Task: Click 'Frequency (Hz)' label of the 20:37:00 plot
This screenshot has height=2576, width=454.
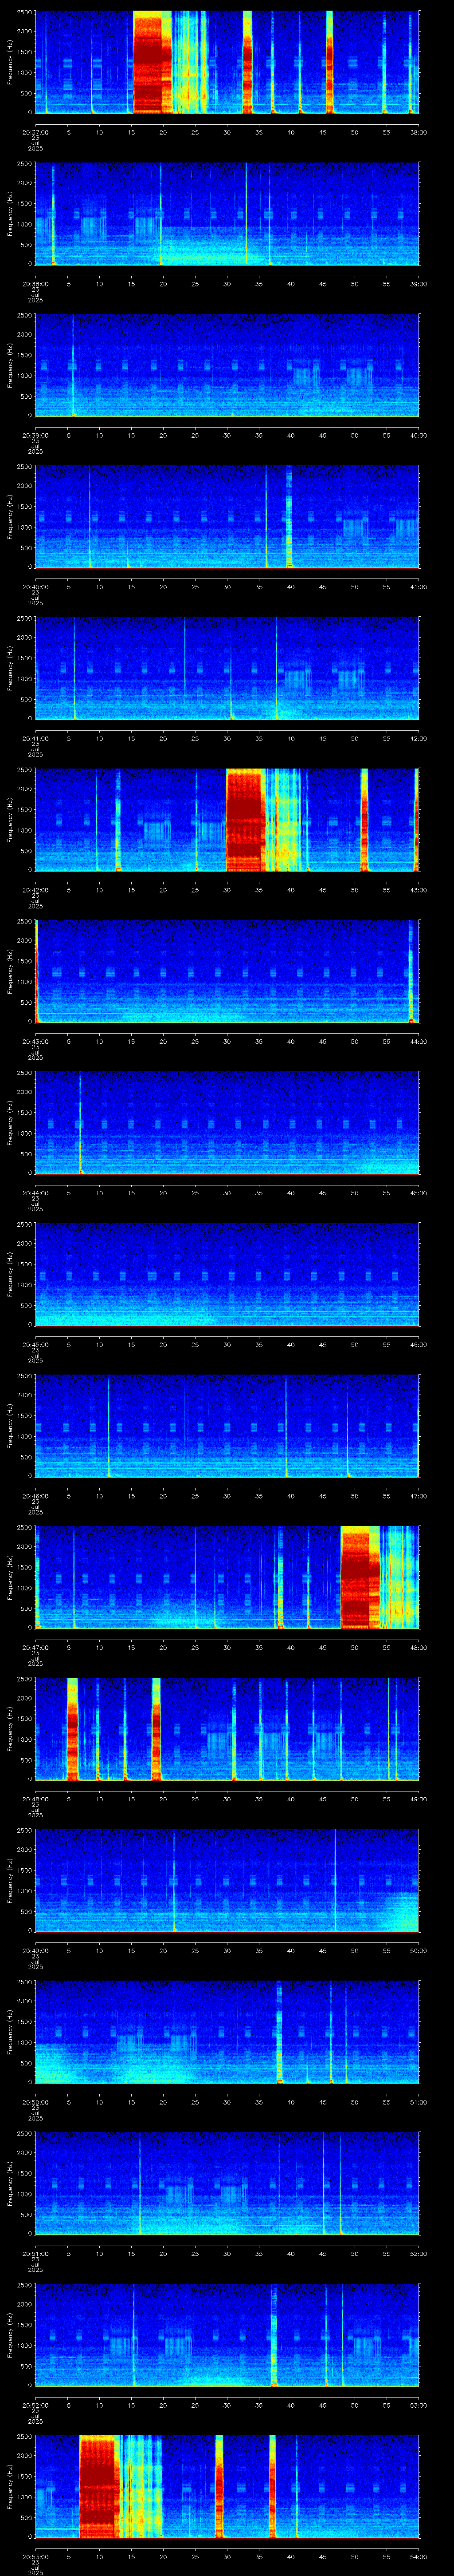Action: click(10, 62)
